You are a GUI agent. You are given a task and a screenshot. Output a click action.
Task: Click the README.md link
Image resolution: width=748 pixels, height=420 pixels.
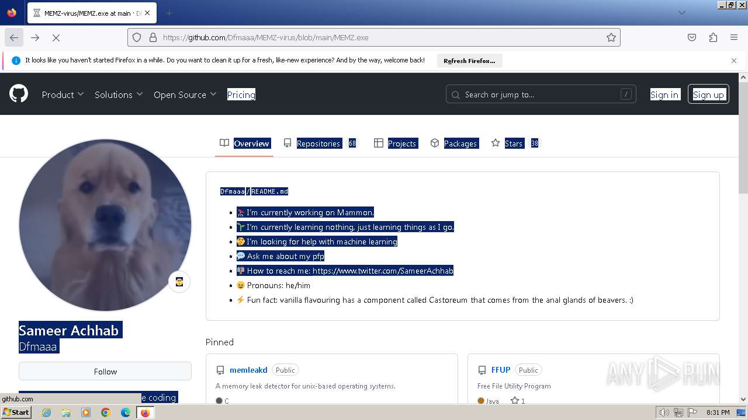point(269,191)
